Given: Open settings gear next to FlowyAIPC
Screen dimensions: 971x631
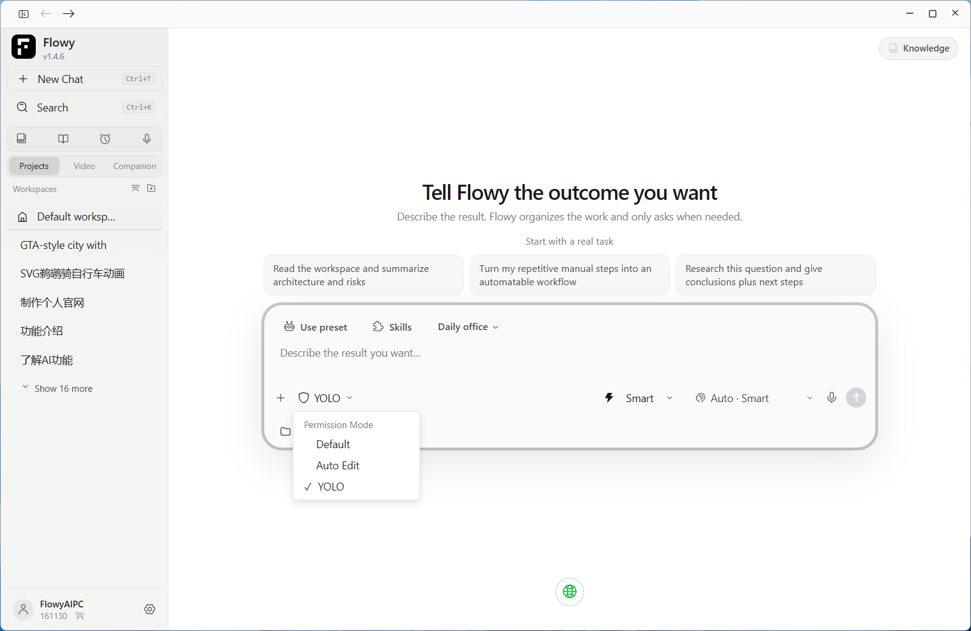Looking at the screenshot, I should coord(150,609).
